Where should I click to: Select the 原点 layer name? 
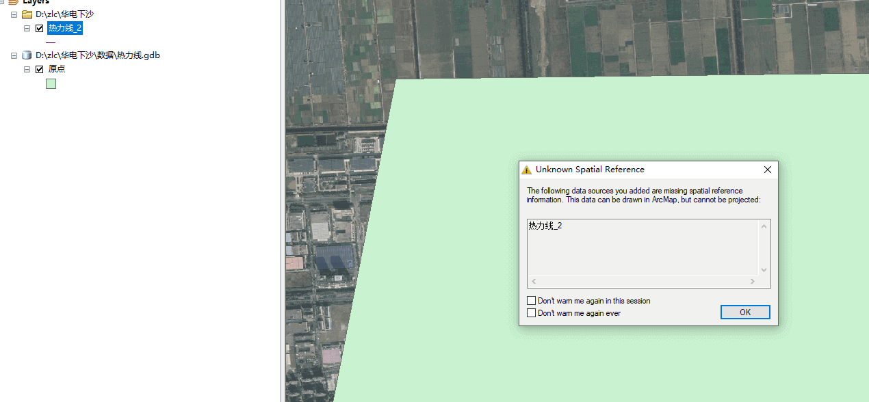57,69
